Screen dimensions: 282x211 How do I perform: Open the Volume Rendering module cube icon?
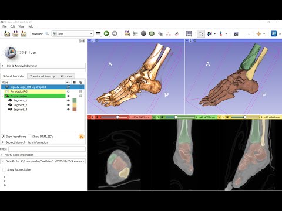coord(143,33)
